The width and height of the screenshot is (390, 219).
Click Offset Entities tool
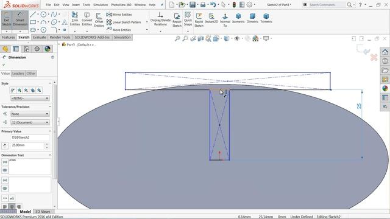tap(99, 20)
